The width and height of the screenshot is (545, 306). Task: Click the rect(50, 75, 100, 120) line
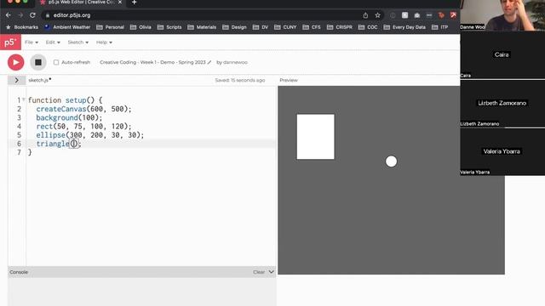pyautogui.click(x=83, y=127)
